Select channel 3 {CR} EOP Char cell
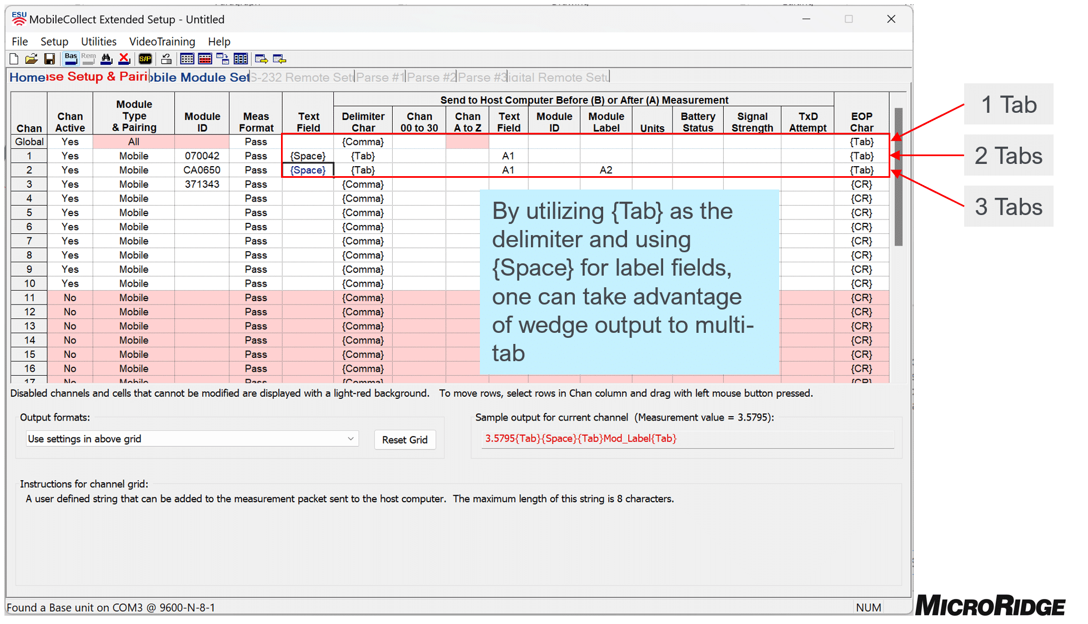 [x=861, y=184]
